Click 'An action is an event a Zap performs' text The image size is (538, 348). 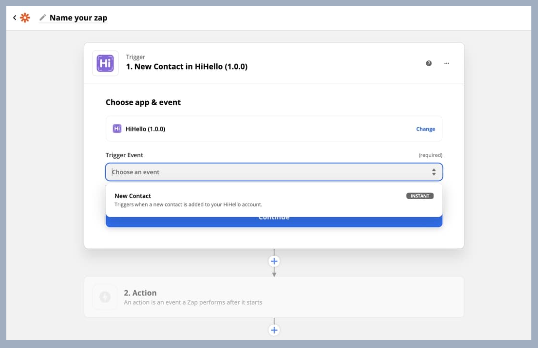(193, 303)
